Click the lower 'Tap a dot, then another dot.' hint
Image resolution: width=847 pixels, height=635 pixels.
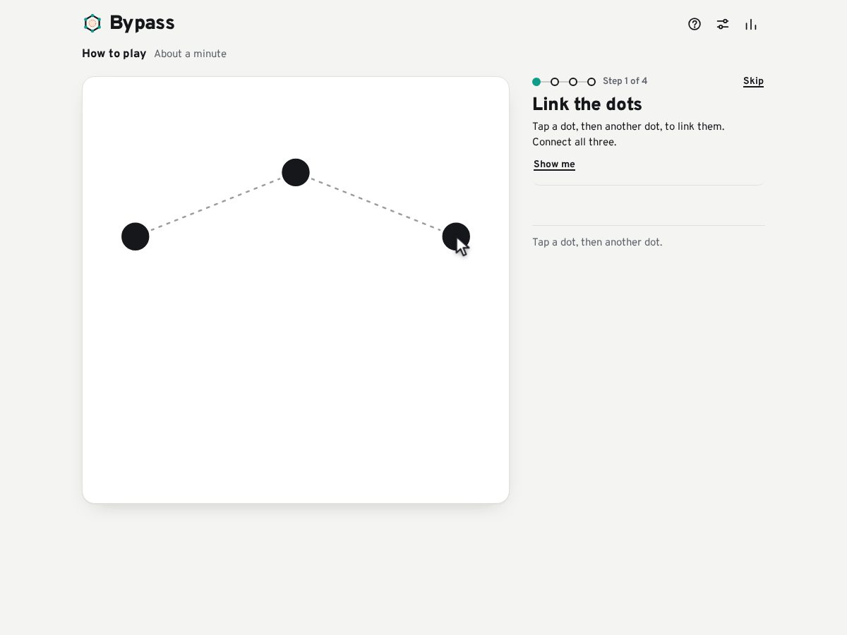(x=597, y=242)
